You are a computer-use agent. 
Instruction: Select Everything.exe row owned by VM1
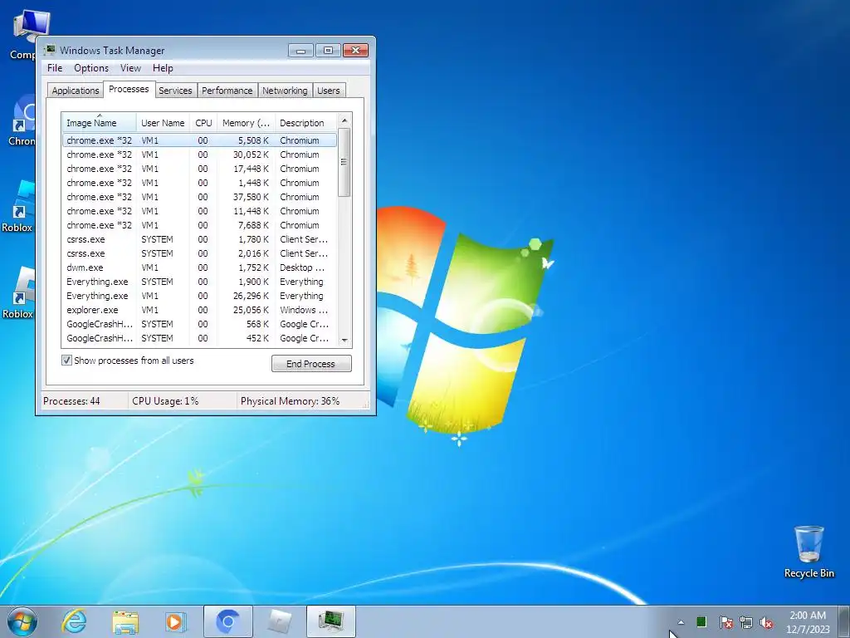(x=199, y=296)
